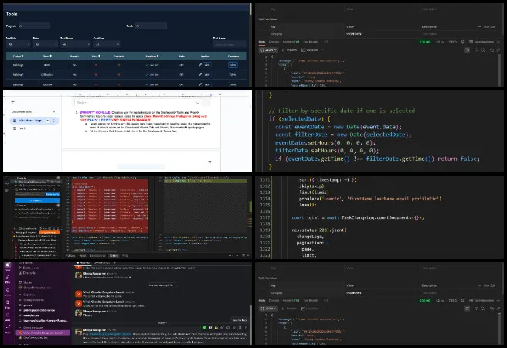Click three-dot options on selected document tab
The height and width of the screenshot is (348, 507).
coord(53,121)
